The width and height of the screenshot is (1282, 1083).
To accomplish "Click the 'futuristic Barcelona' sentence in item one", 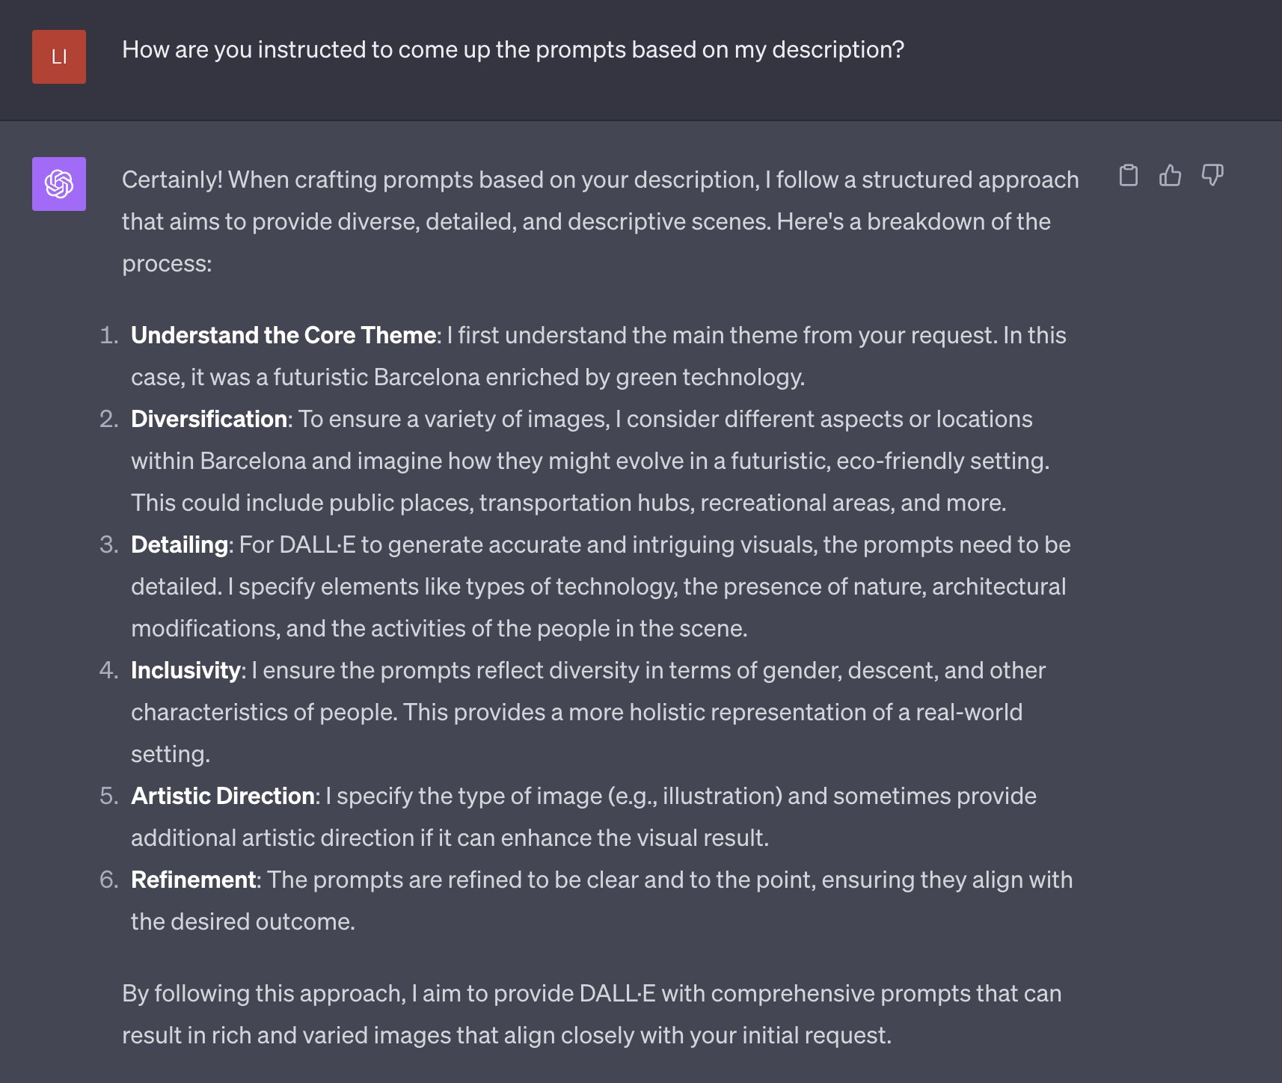I will (467, 377).
